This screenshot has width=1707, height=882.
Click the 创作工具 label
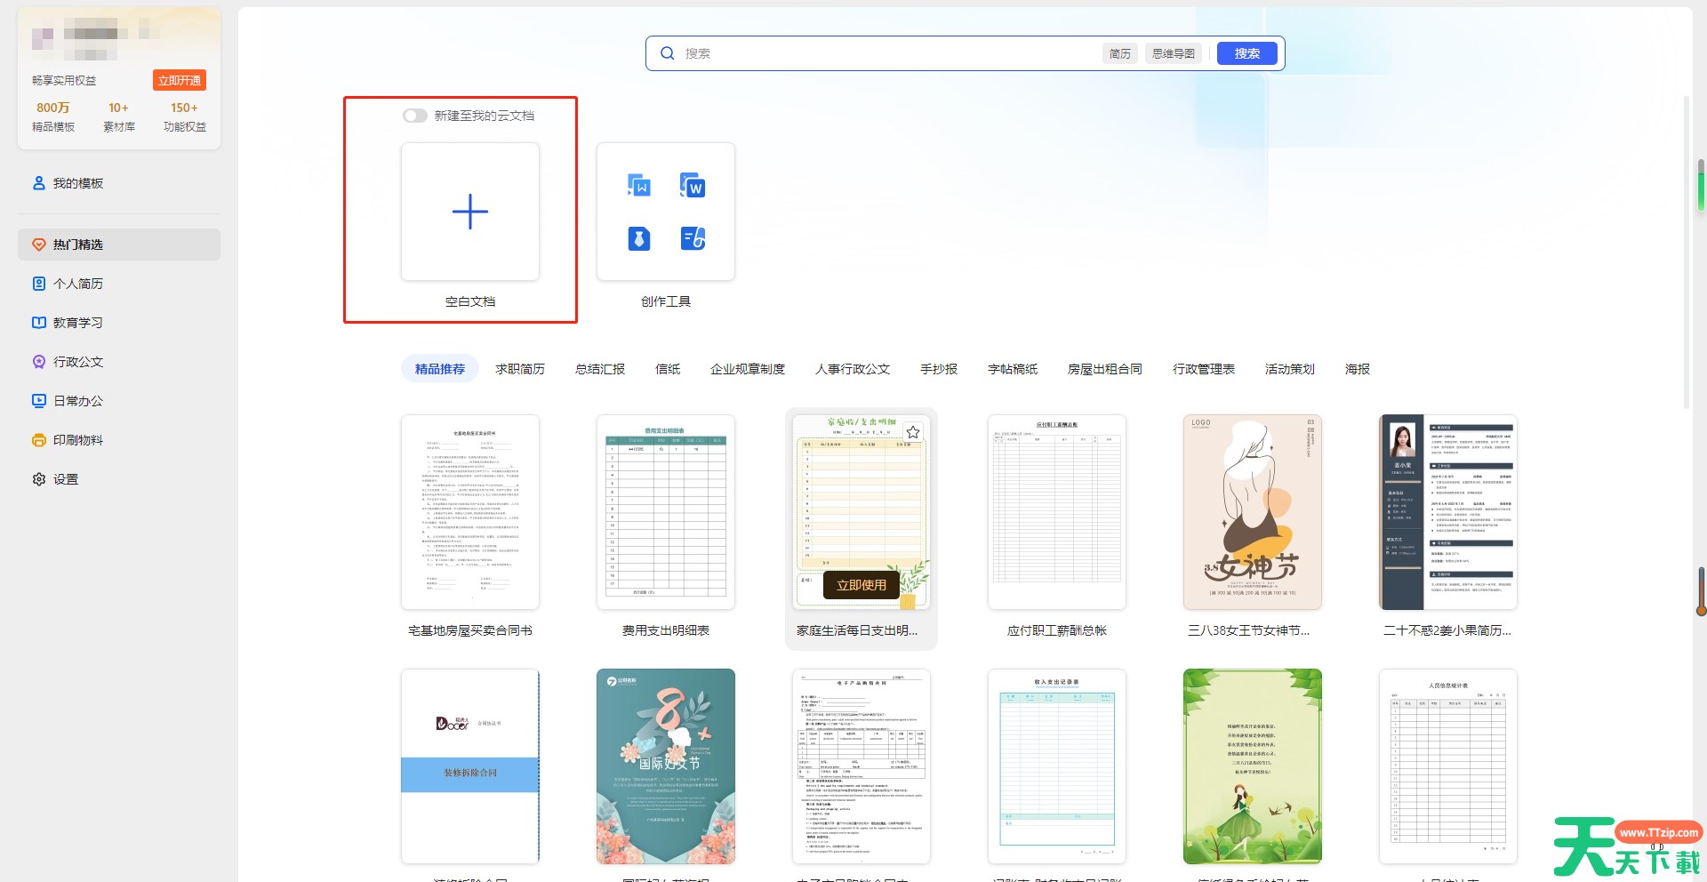pos(666,301)
